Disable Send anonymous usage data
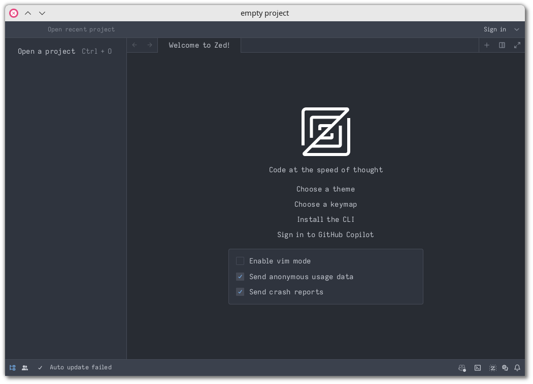This screenshot has width=533, height=384. [x=240, y=277]
